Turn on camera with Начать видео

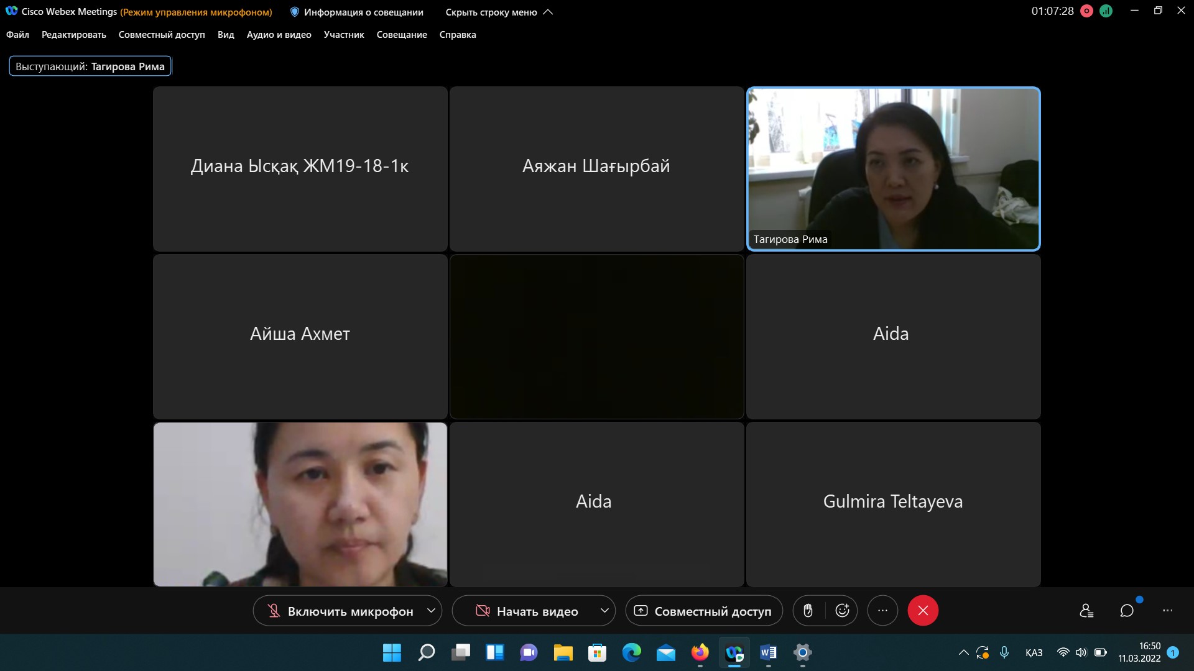[x=527, y=611]
